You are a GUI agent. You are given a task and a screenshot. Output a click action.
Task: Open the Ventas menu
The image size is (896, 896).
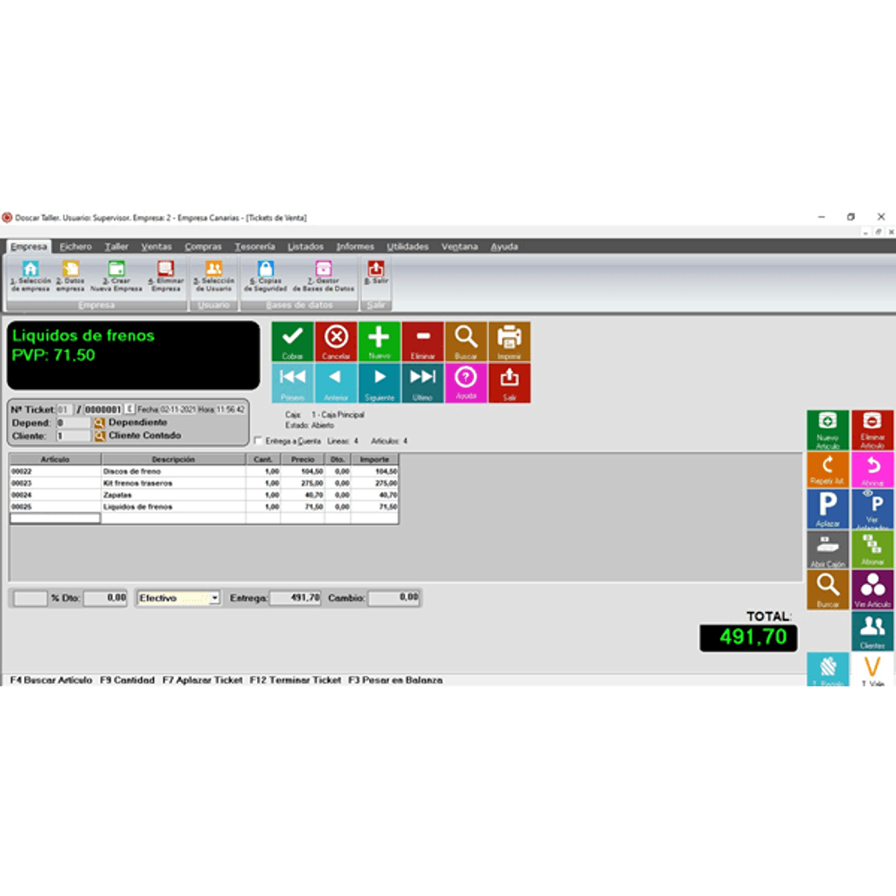coord(157,246)
